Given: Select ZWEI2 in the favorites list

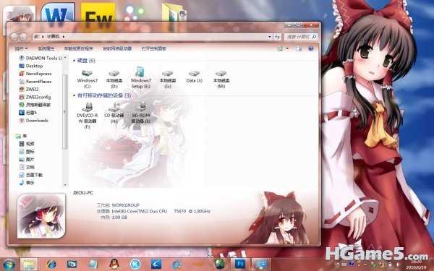Looking at the screenshot, I should [x=29, y=89].
